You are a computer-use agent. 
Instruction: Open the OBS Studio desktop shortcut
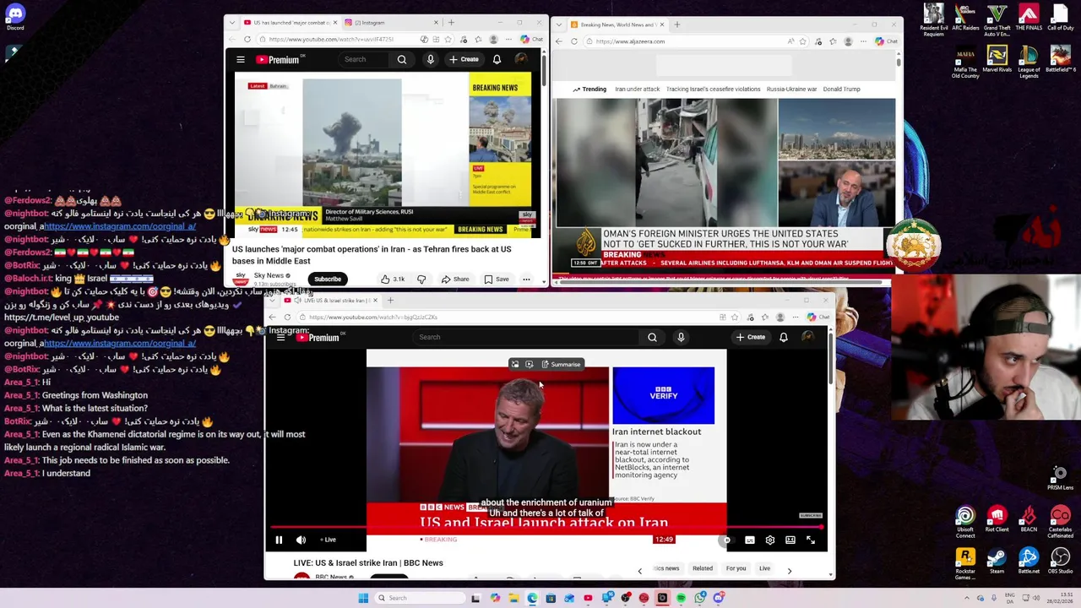pyautogui.click(x=1061, y=562)
